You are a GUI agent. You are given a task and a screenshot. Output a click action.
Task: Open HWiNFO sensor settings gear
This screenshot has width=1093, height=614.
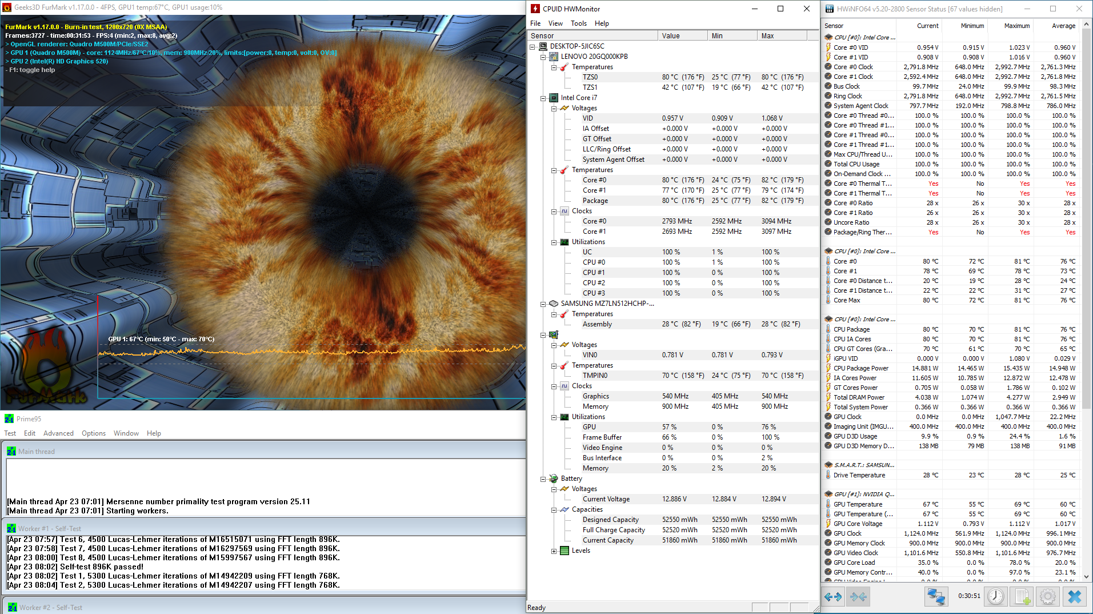pos(1048,597)
